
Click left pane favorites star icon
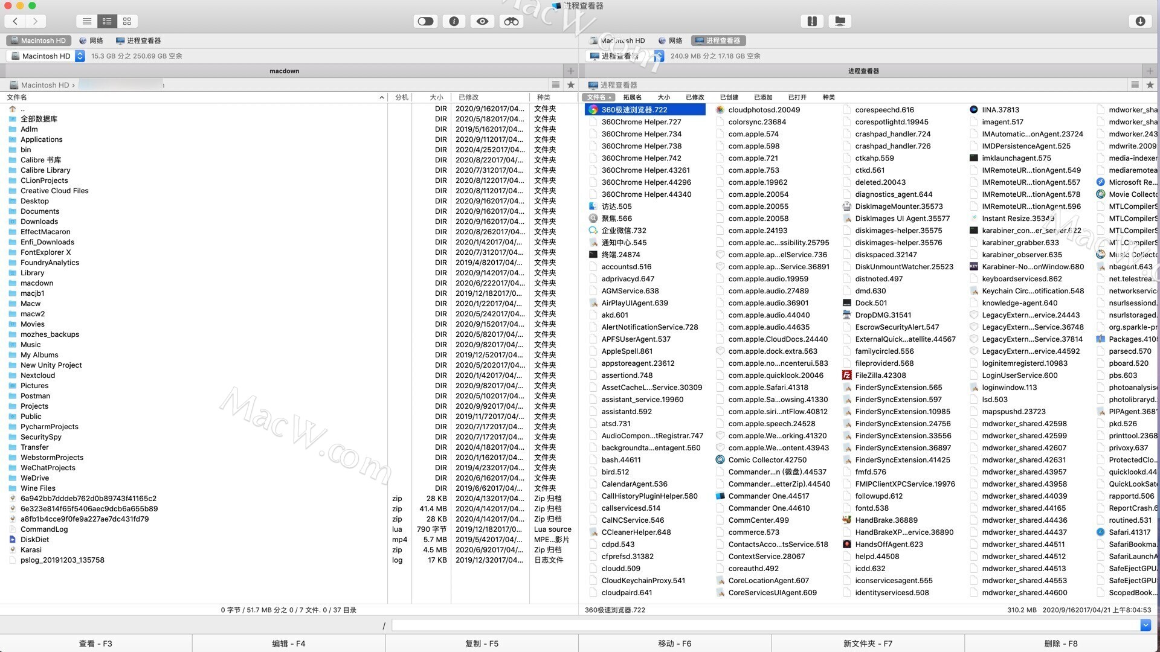pos(571,85)
